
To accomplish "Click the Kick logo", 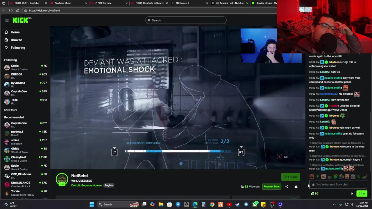I will [22, 20].
